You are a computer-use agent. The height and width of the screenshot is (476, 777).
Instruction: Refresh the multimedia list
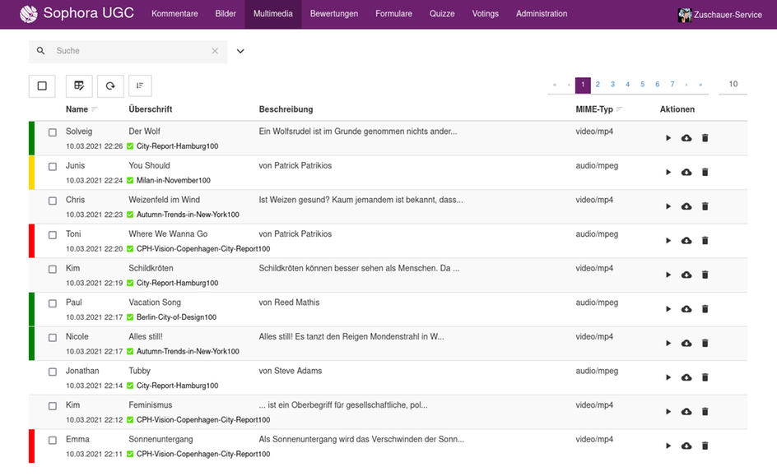(x=110, y=85)
